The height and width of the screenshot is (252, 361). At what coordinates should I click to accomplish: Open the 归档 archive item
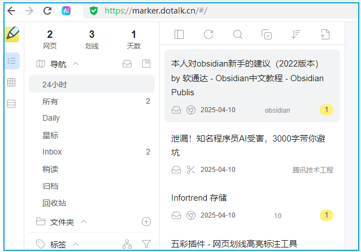click(92, 186)
